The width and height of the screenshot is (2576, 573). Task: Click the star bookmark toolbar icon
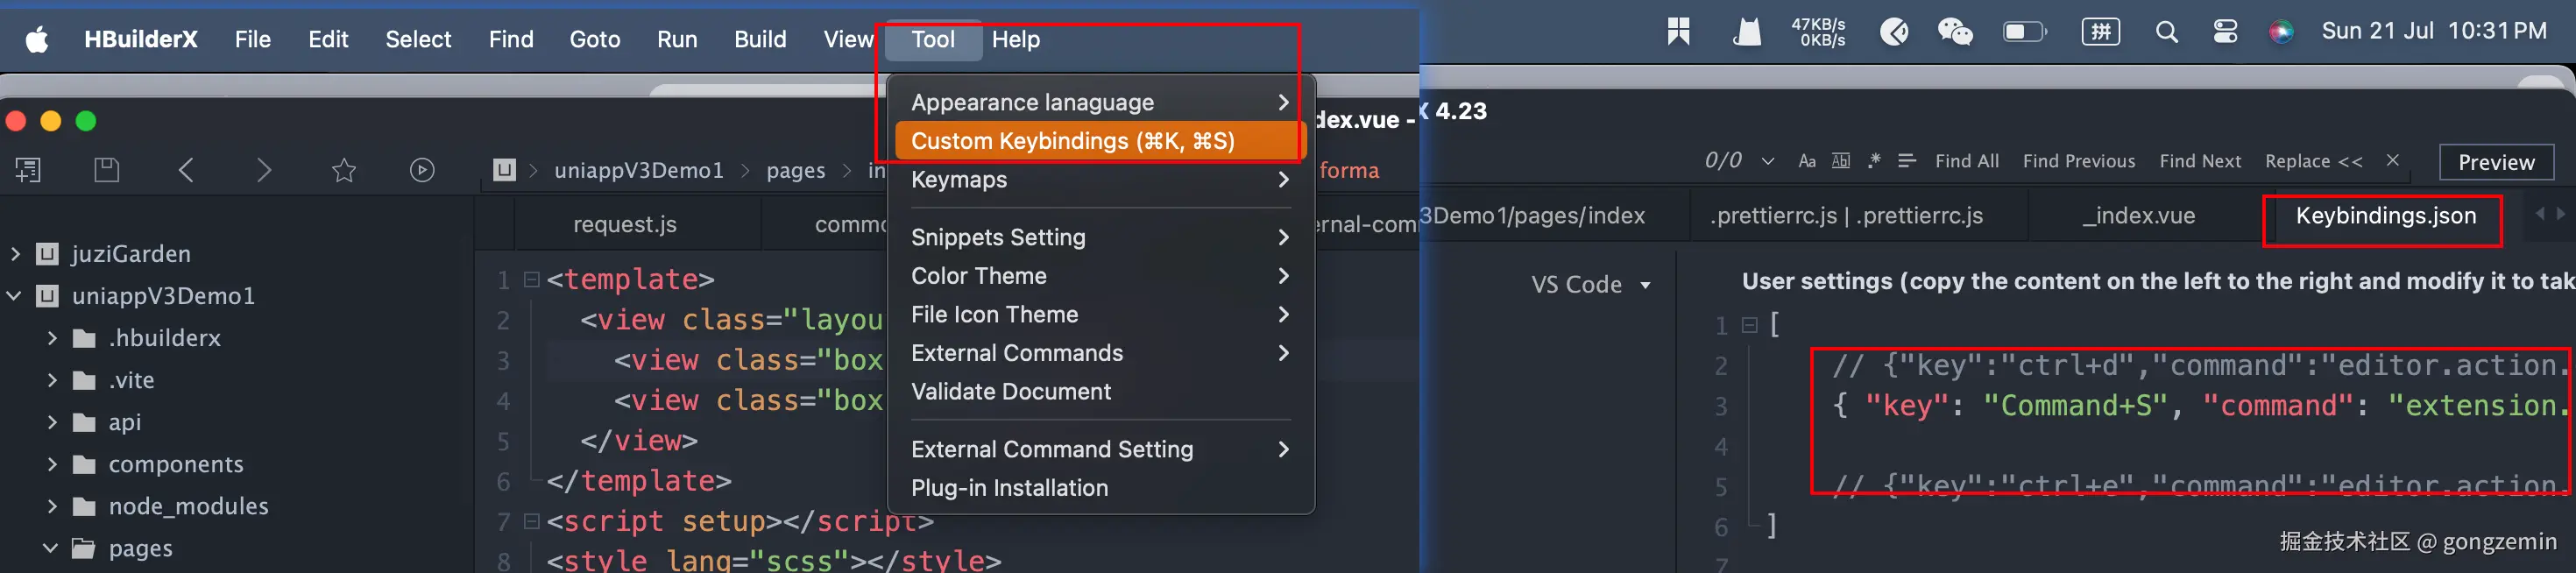[x=344, y=170]
